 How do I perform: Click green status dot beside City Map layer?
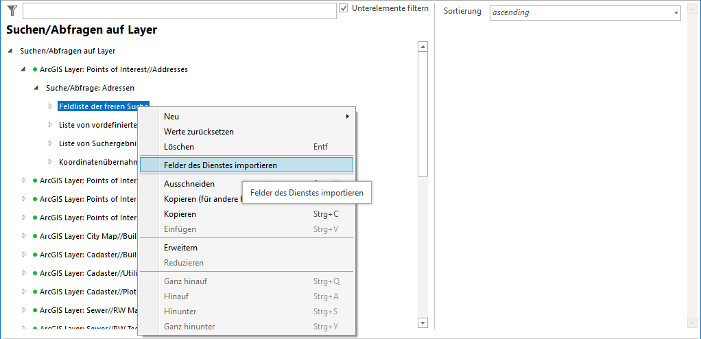34,236
